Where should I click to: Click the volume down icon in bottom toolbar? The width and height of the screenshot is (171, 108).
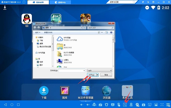click(82, 105)
